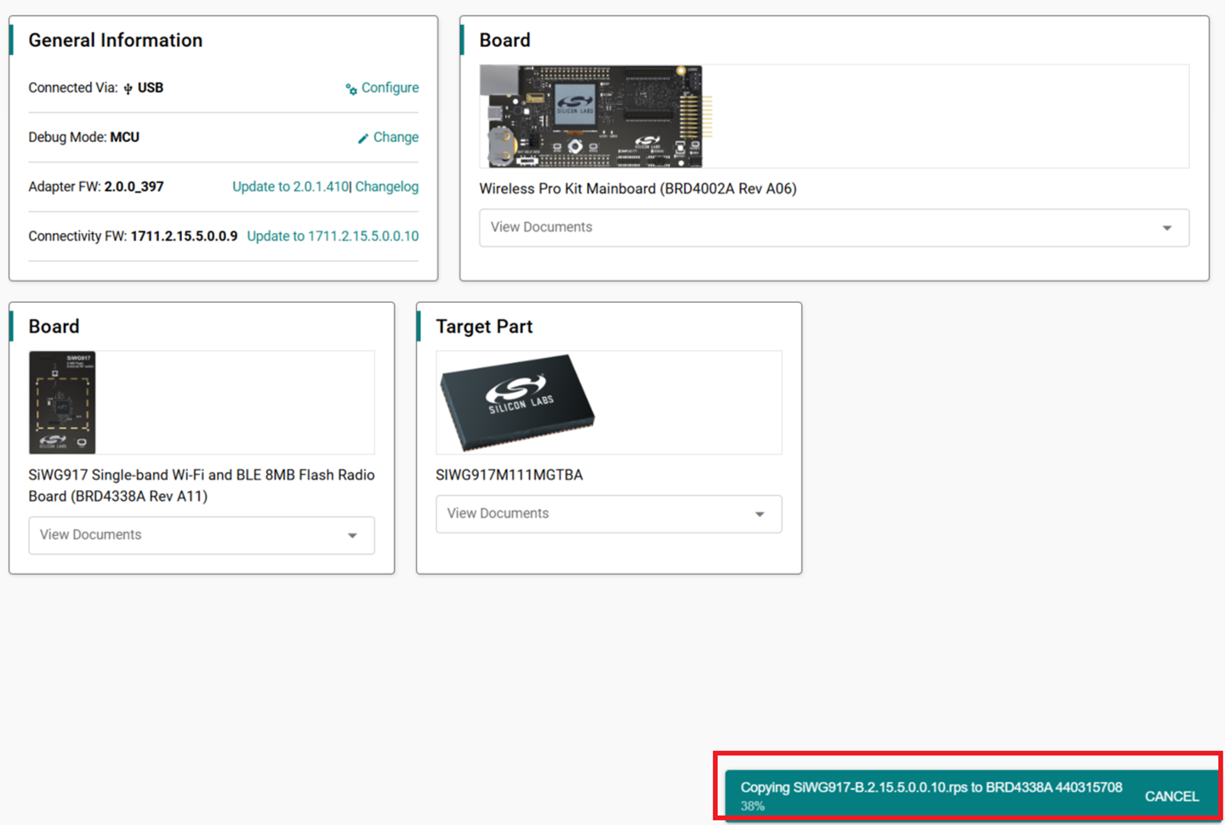Click the Copying SiWG917 notification message
The height and width of the screenshot is (825, 1225).
(x=931, y=788)
